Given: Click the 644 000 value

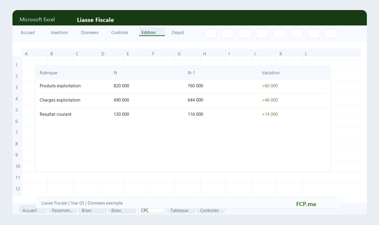Looking at the screenshot, I should coord(195,100).
